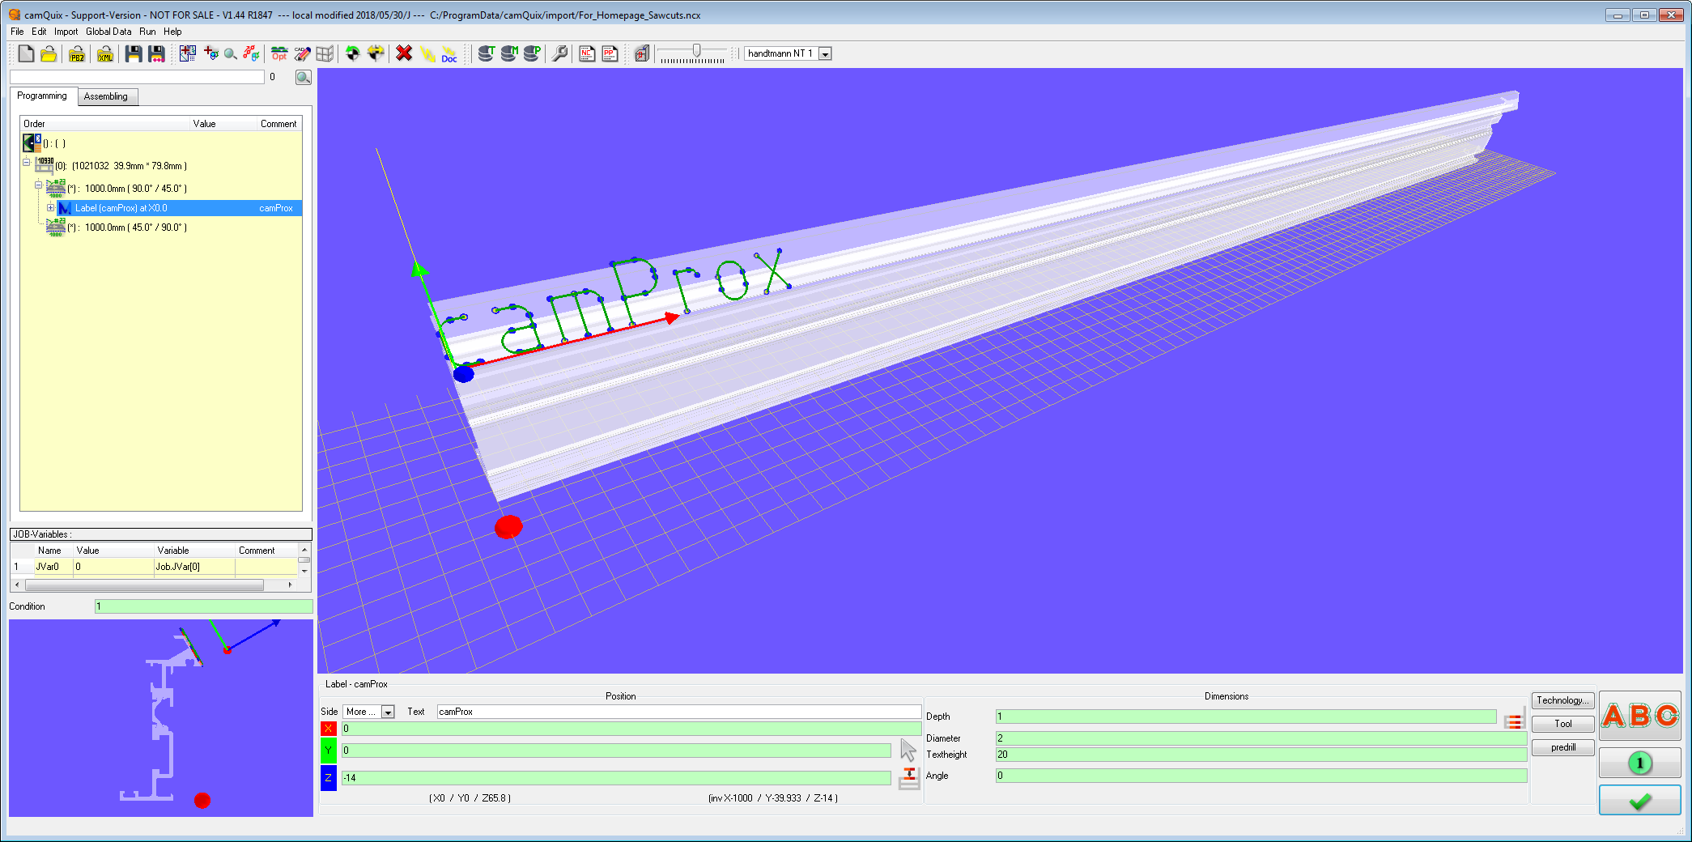Confirm with the green checkmark button
1692x842 pixels.
tap(1640, 801)
